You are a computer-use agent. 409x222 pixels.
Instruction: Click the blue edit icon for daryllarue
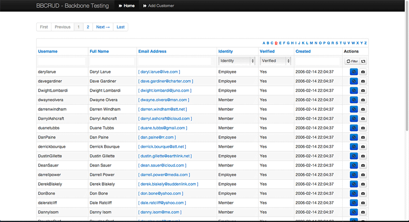pyautogui.click(x=354, y=72)
